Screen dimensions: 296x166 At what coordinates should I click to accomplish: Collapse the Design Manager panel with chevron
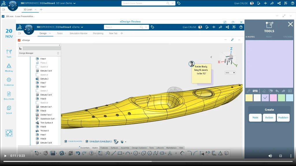[60, 45]
